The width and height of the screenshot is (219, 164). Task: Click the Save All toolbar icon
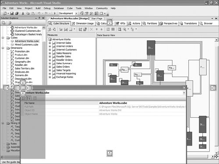[17, 14]
